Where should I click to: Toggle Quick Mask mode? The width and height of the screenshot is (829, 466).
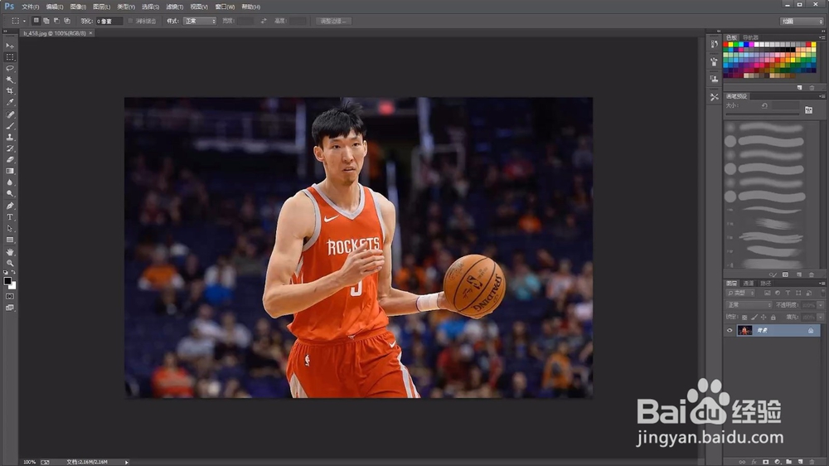pyautogui.click(x=9, y=297)
